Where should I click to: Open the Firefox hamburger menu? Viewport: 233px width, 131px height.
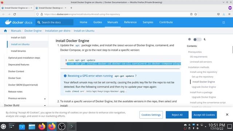(x=229, y=14)
